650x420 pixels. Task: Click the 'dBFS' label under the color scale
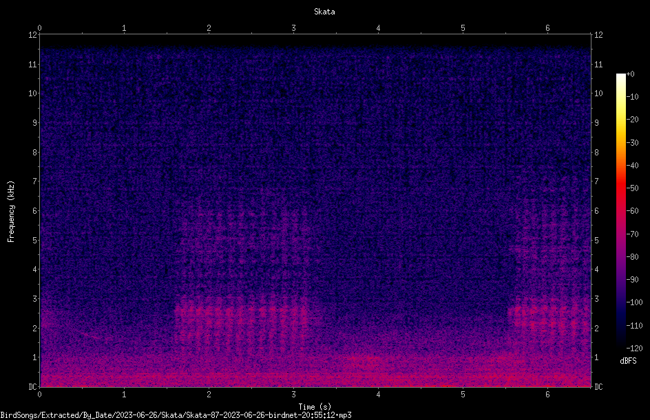[x=628, y=361]
